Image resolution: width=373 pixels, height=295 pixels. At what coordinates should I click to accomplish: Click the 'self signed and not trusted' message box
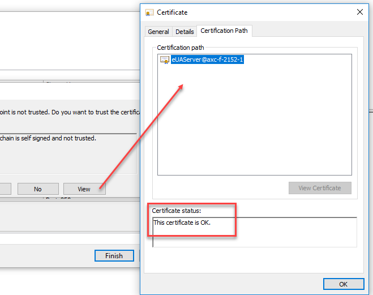(68, 153)
